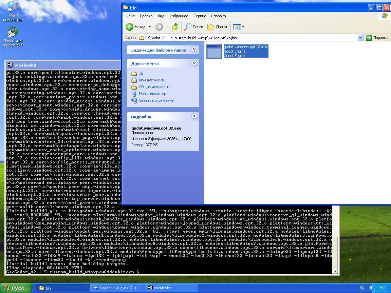This screenshot has height=293, width=391.
Task: Switch to Локальный диск (C:) taskbar button
Action: tap(117, 288)
